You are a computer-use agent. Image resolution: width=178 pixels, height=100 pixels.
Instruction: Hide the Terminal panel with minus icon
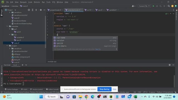pos(173,65)
